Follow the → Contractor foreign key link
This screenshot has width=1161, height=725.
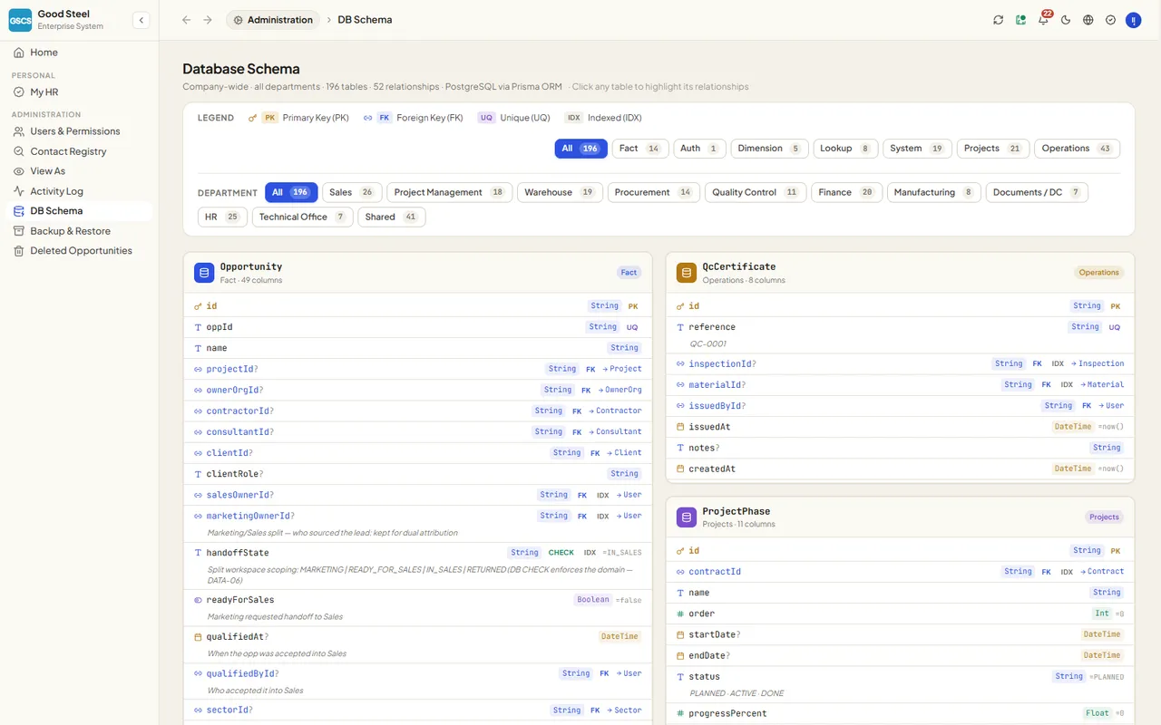point(615,411)
